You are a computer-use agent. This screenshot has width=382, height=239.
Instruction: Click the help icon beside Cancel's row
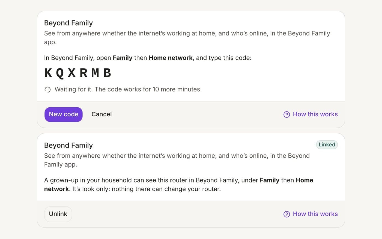click(x=287, y=114)
